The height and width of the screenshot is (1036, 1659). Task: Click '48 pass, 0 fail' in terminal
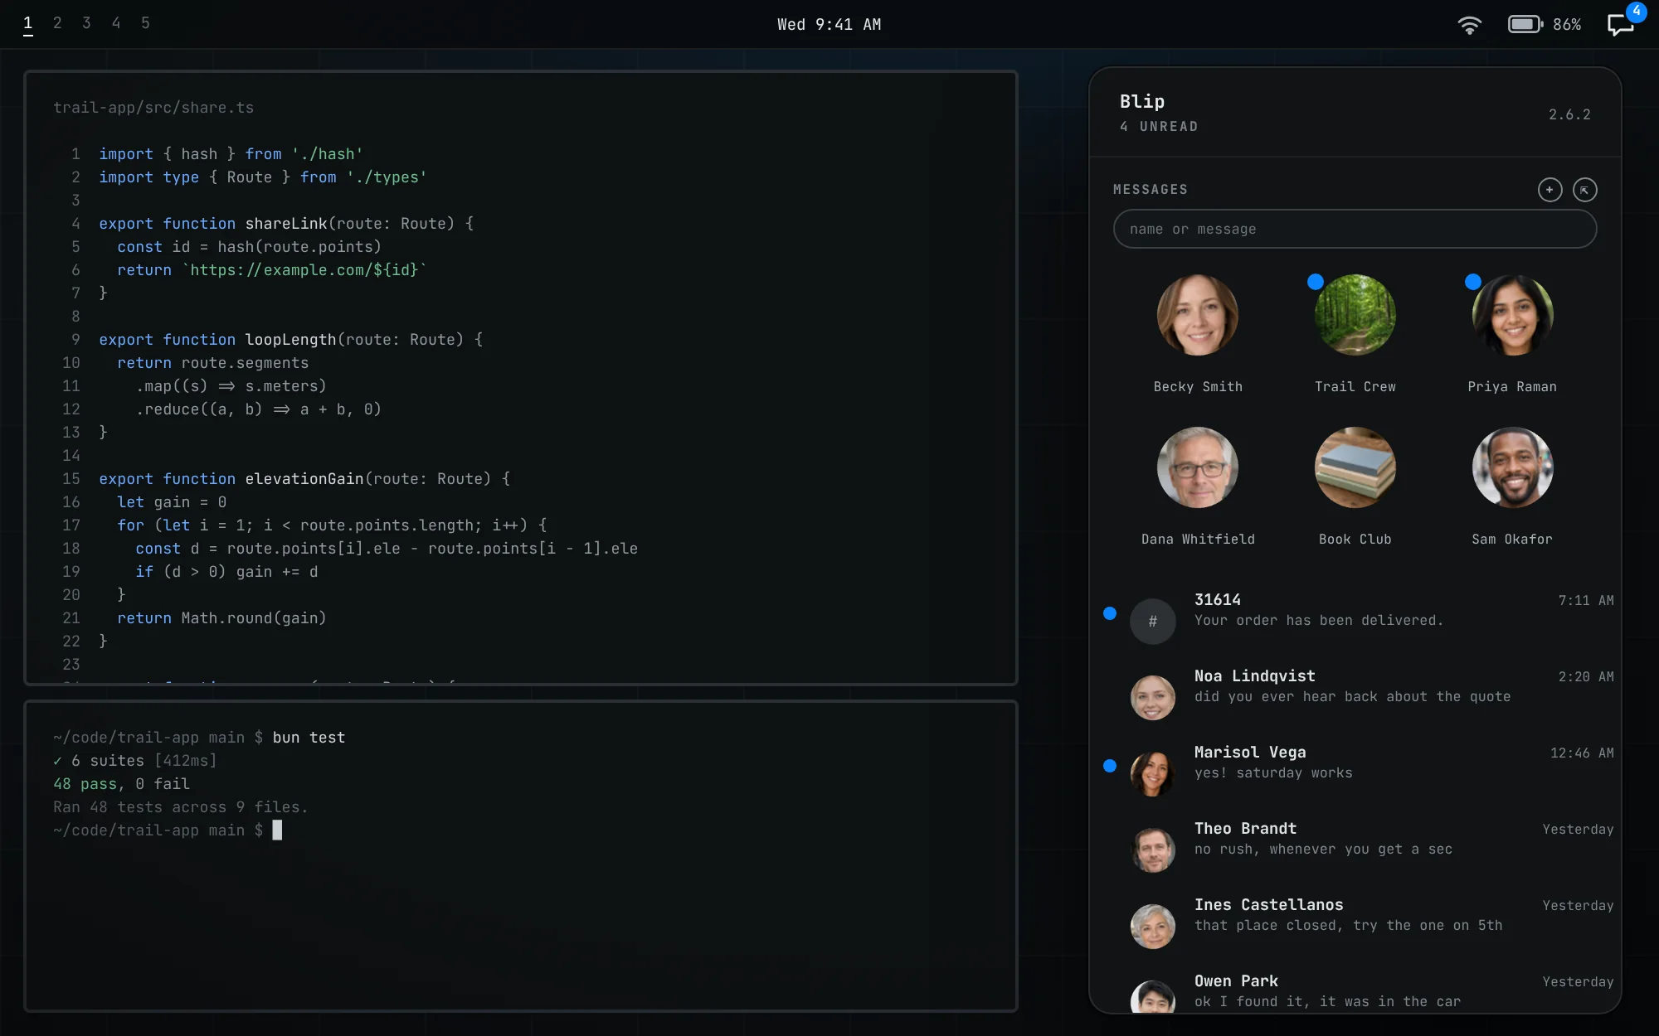(x=121, y=784)
